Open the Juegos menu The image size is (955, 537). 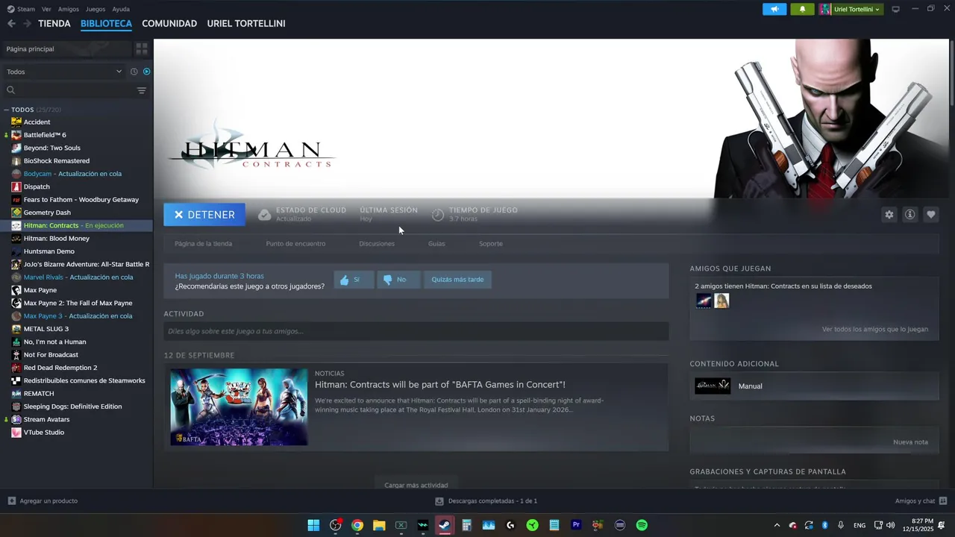pyautogui.click(x=95, y=9)
